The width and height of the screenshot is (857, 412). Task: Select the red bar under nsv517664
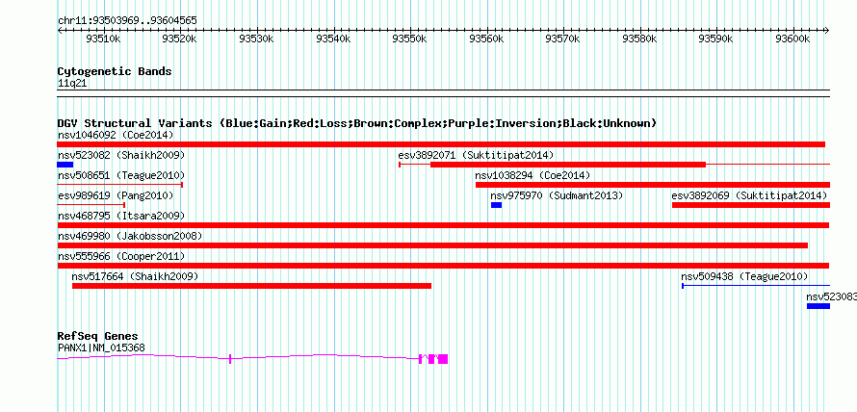[252, 286]
